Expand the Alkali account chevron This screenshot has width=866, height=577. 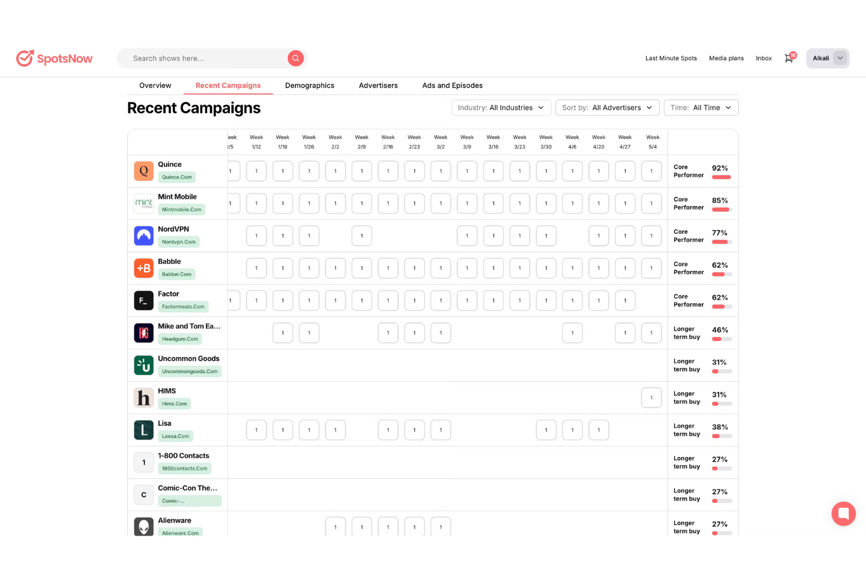(x=840, y=58)
